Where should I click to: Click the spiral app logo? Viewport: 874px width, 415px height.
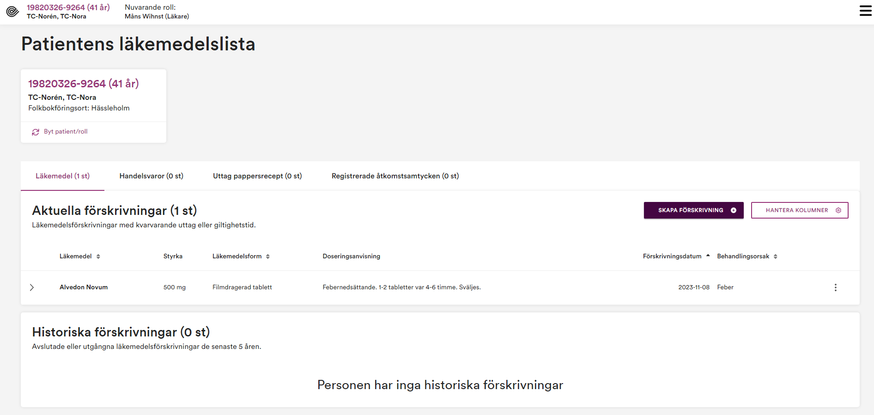click(12, 12)
